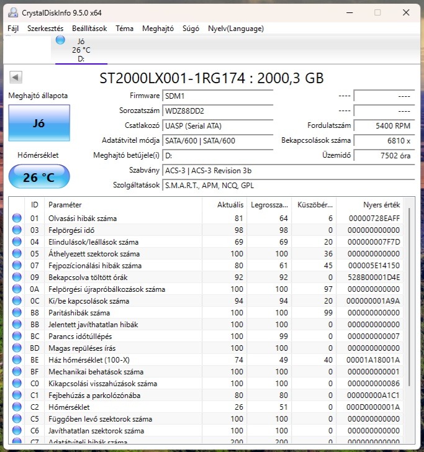
Task: Select the Parancs időtúllépés parameter text
Action: point(80,337)
